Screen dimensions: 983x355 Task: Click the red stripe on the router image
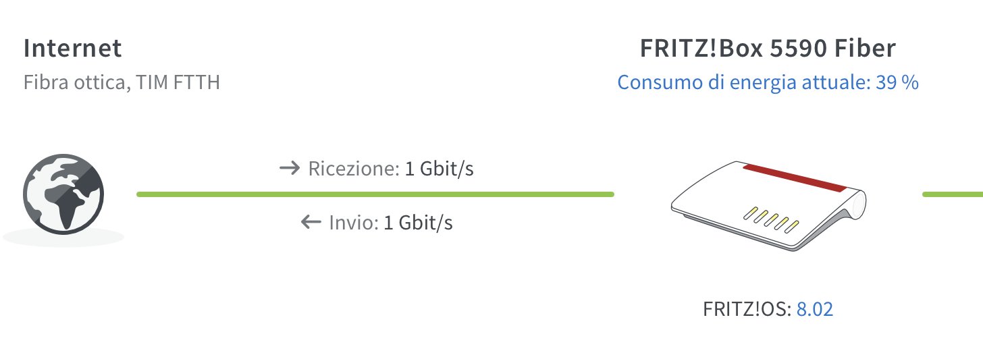click(x=794, y=177)
